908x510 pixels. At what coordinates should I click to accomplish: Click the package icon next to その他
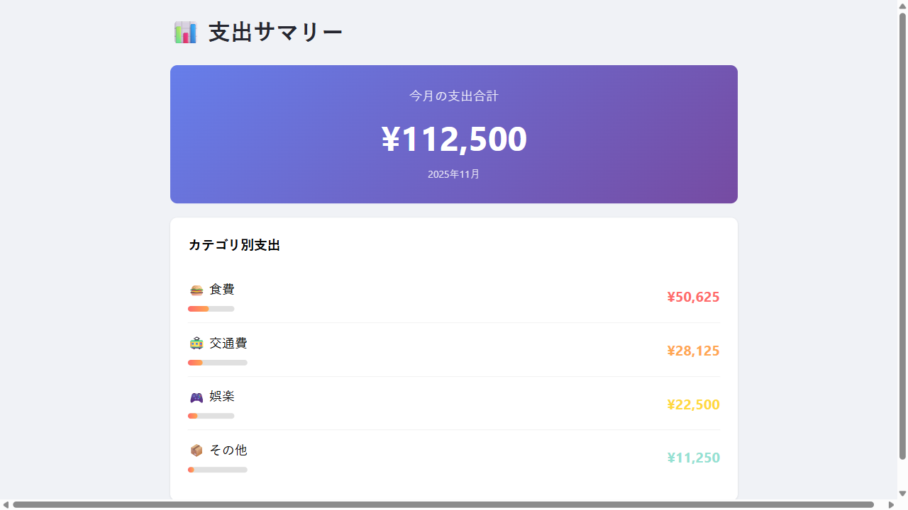pos(195,450)
